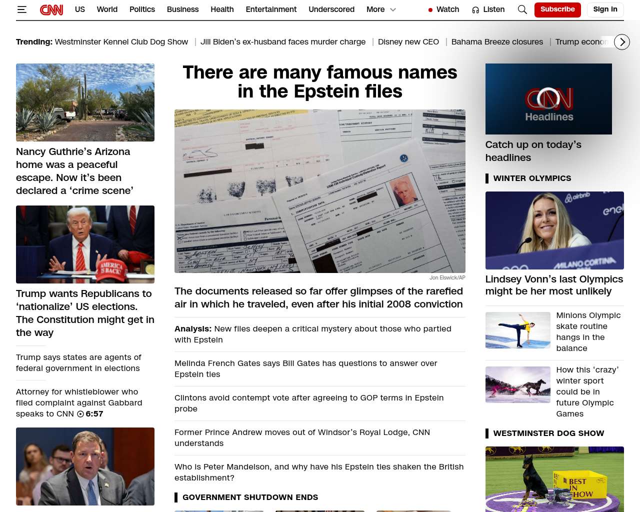Screen dimensions: 640x512
Task: Show next trending topics arrow
Action: 622,42
